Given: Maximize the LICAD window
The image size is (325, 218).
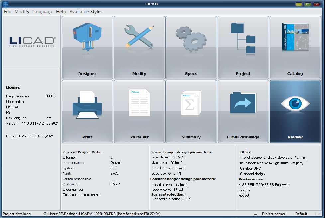Looking at the screenshot, I should 308,4.
